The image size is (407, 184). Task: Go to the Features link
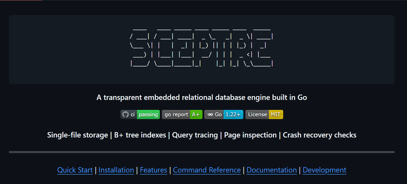(154, 170)
